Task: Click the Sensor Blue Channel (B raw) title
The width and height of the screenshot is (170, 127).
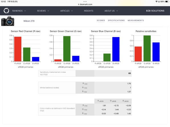Action: click(106, 31)
